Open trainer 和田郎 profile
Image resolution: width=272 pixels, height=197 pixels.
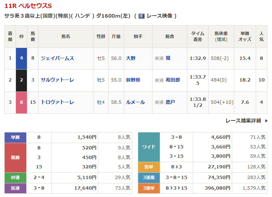click(173, 80)
